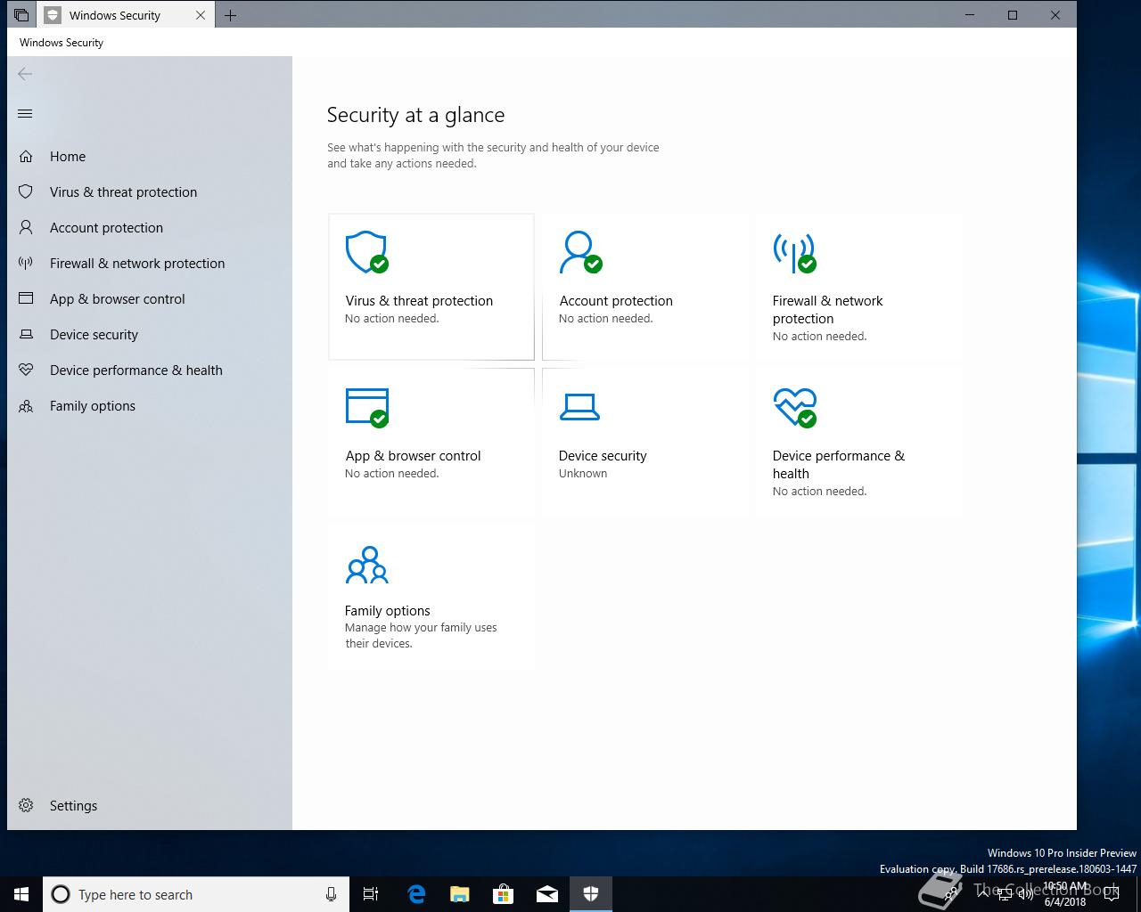Open the tab overview icon in the title bar

(21, 15)
